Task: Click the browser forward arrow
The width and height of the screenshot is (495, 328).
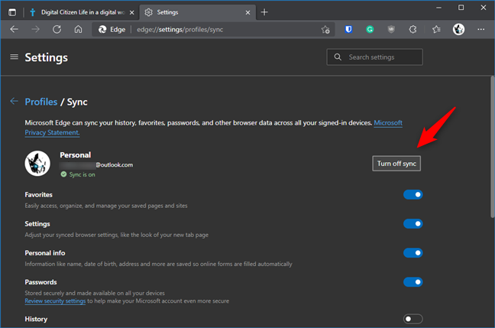Action: [x=35, y=29]
